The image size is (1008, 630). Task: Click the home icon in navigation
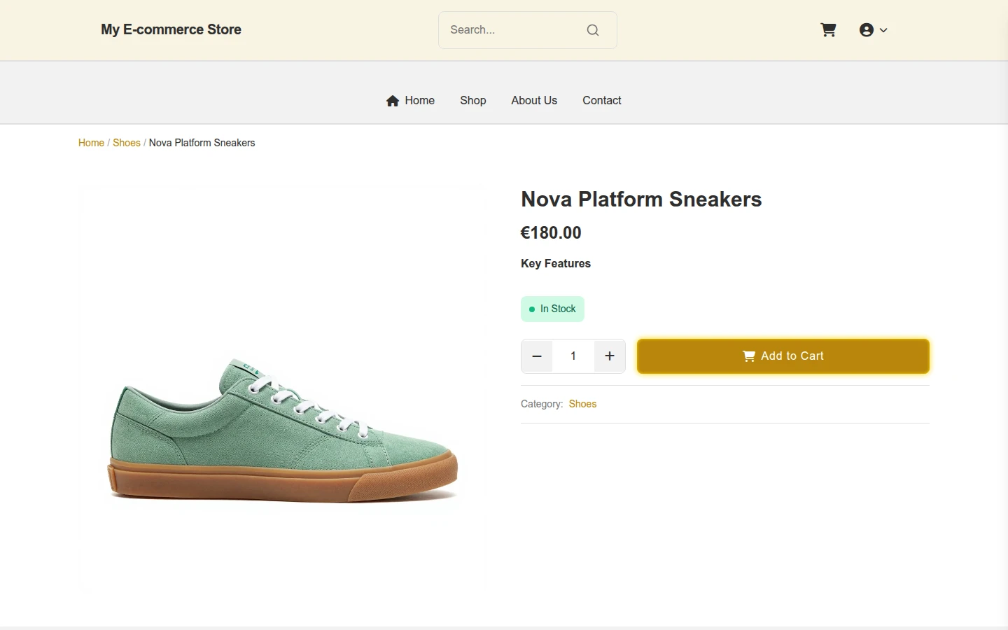click(393, 101)
